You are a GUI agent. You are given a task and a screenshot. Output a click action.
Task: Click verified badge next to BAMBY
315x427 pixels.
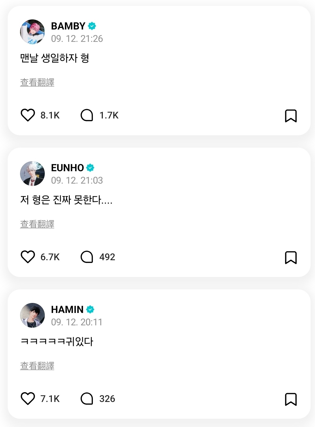(92, 26)
